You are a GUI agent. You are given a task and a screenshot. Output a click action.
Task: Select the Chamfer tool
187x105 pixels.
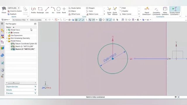coord(124,11)
